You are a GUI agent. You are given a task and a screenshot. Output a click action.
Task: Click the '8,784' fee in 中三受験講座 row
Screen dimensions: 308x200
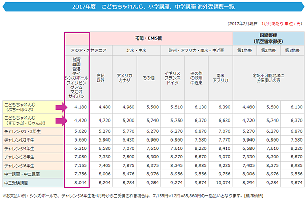click(128, 183)
